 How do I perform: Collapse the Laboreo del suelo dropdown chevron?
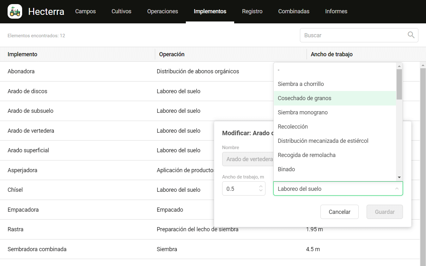(397, 189)
